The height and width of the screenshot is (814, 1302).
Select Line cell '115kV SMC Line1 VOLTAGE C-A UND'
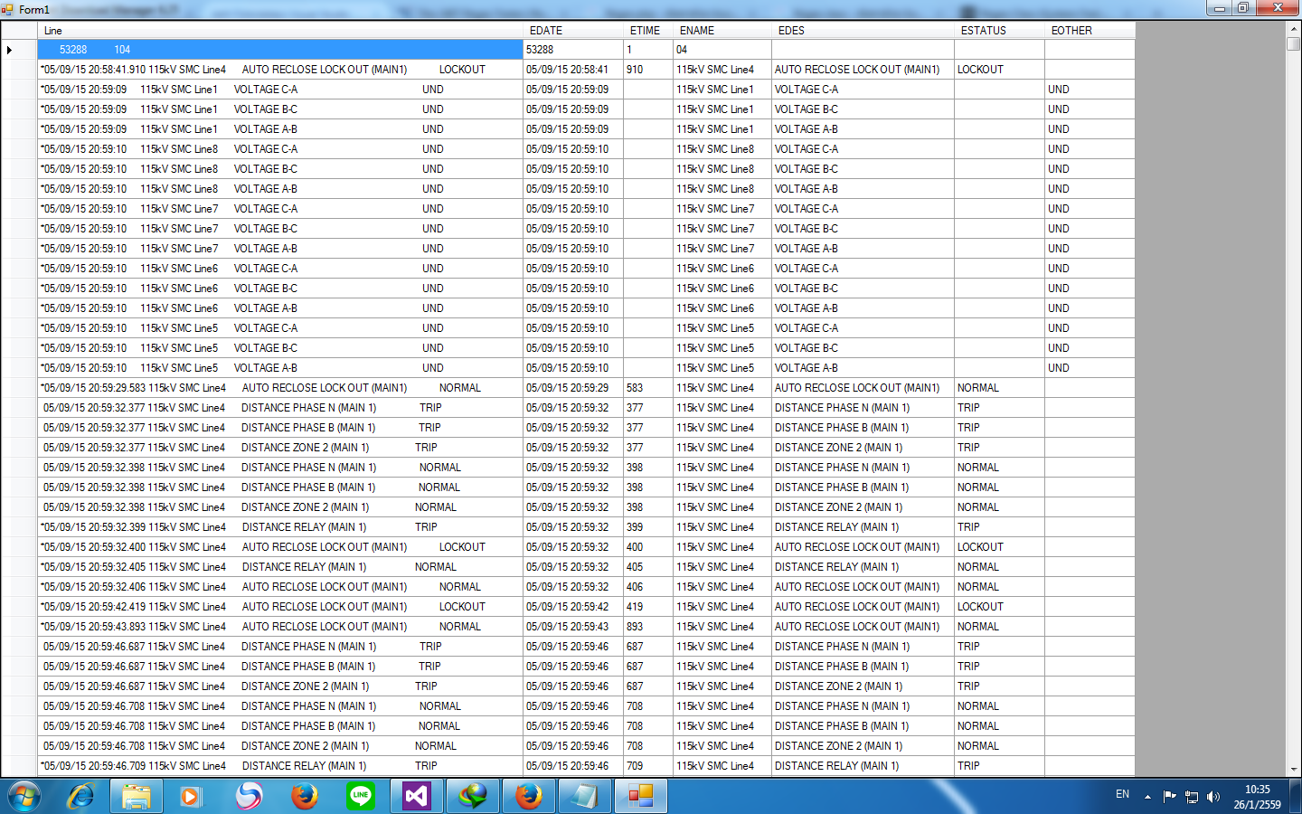click(280, 90)
